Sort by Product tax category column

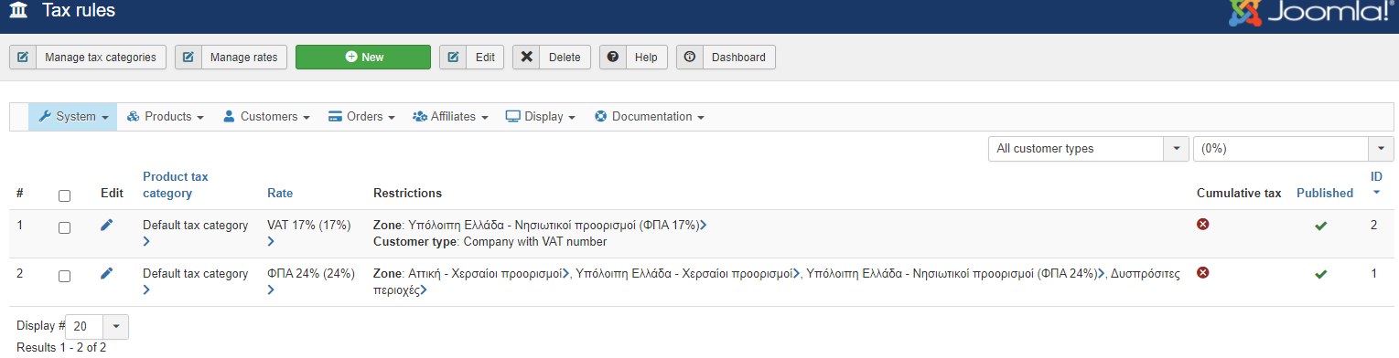(x=176, y=184)
